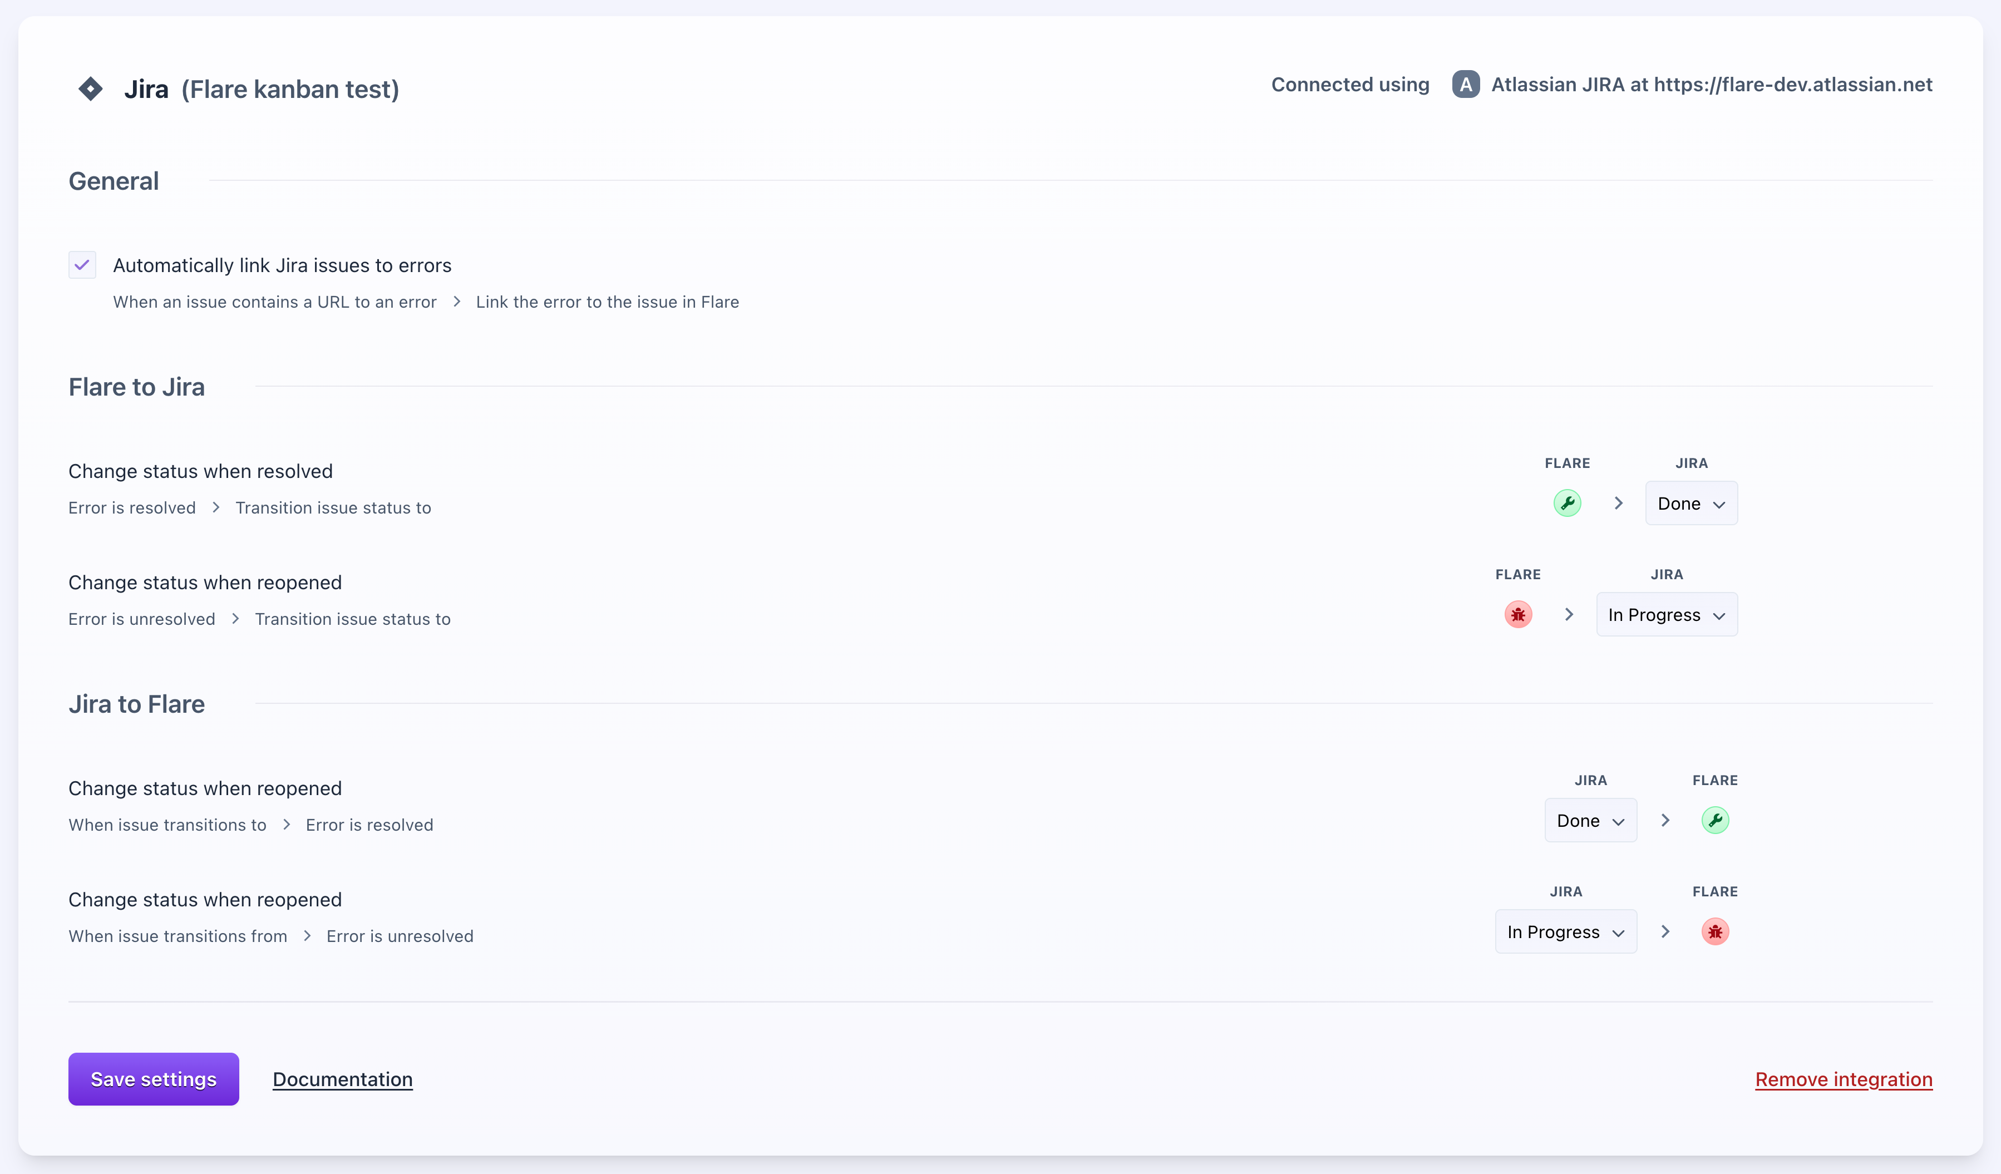Click the 'General' section heading
This screenshot has width=2001, height=1174.
pyautogui.click(x=114, y=181)
